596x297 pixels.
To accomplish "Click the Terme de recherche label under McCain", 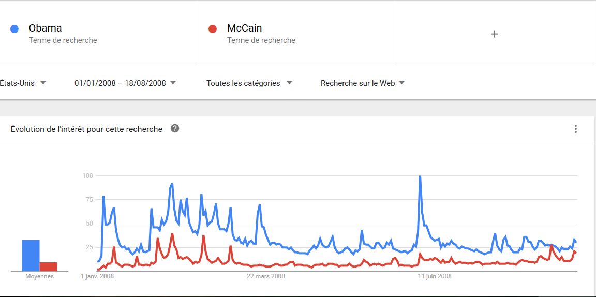I will pyautogui.click(x=261, y=40).
